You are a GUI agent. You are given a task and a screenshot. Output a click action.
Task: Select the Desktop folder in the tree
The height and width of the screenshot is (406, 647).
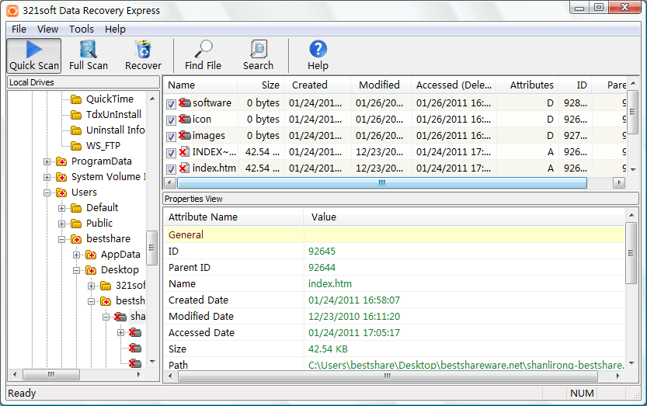(x=120, y=270)
